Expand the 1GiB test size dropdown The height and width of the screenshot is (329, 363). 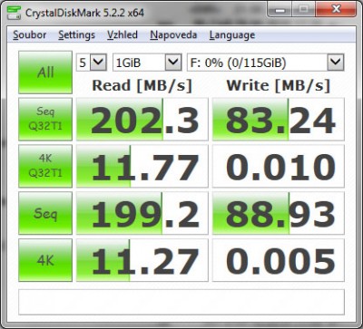click(147, 63)
